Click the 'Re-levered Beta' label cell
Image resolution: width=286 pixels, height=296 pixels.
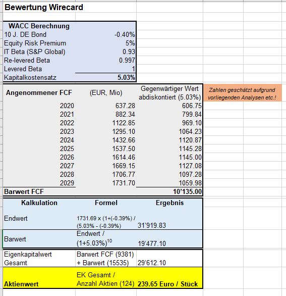(x=27, y=61)
